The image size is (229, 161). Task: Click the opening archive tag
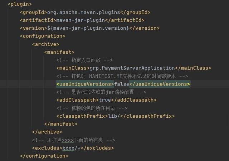click(x=45, y=44)
